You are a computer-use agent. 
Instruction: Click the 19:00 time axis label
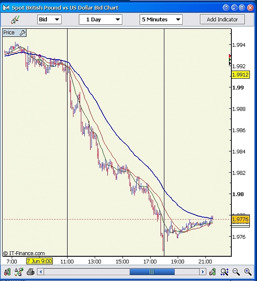pyautogui.click(x=178, y=262)
